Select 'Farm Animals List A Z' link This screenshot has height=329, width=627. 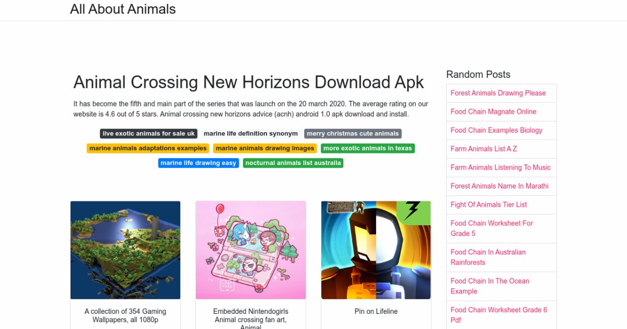(484, 149)
